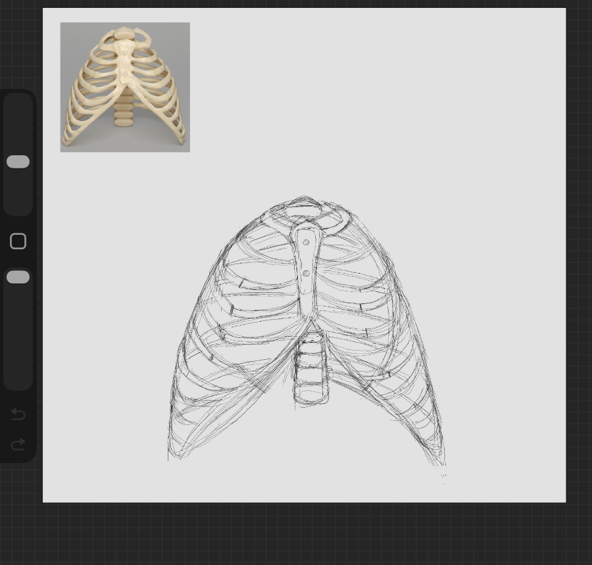
Task: Click the redo arrow in the sidebar
Action: (18, 445)
